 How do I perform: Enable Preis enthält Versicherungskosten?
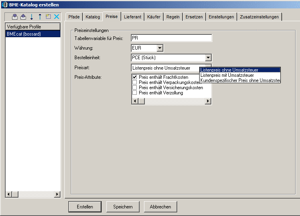click(x=135, y=88)
